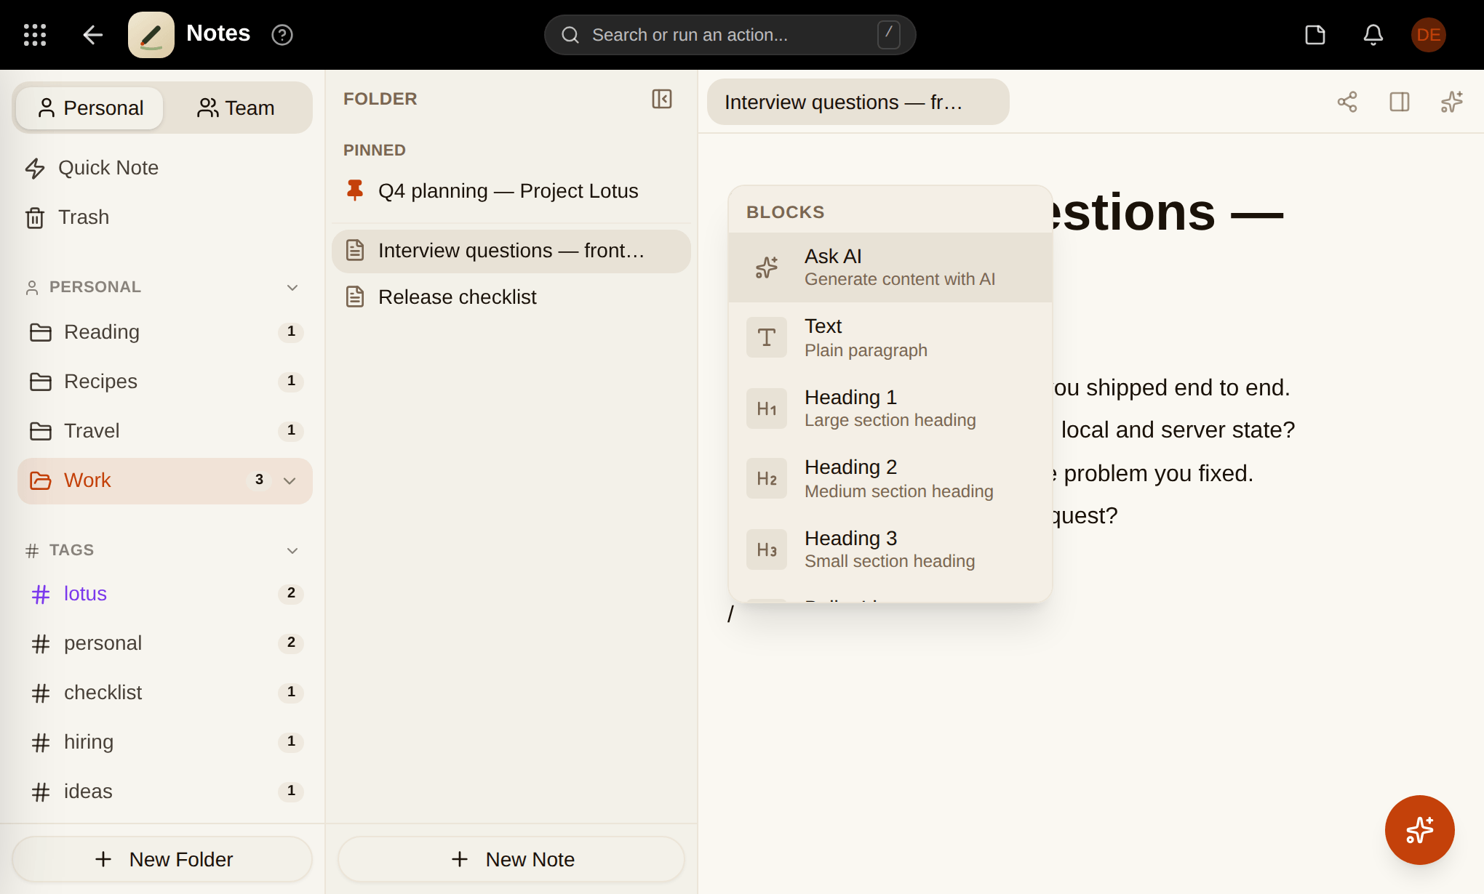This screenshot has height=894, width=1484.
Task: Open the Travel folder
Action: [165, 431]
